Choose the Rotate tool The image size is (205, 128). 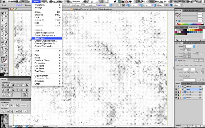point(2,32)
